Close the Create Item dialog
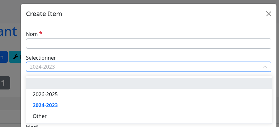279x127 pixels. (x=268, y=14)
